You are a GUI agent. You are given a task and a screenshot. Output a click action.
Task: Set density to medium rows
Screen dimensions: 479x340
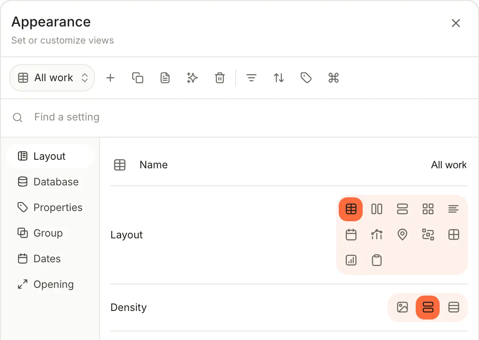pos(428,308)
